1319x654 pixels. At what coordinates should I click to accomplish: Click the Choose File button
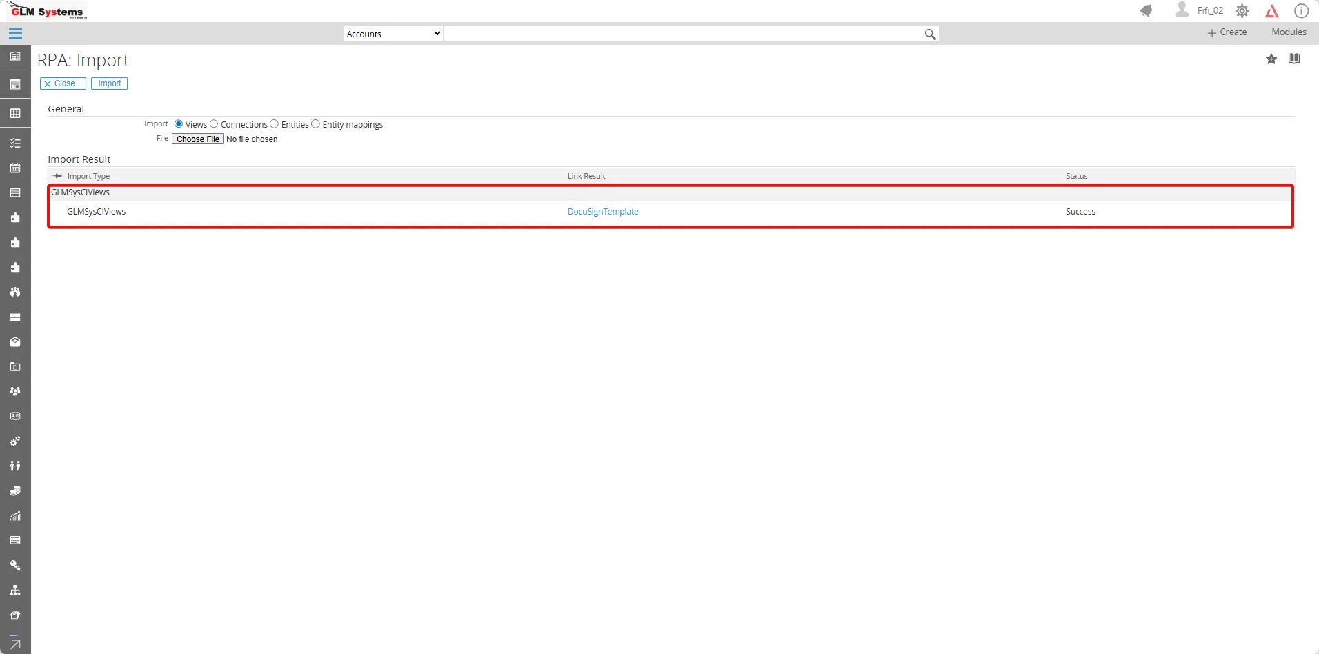pos(197,139)
